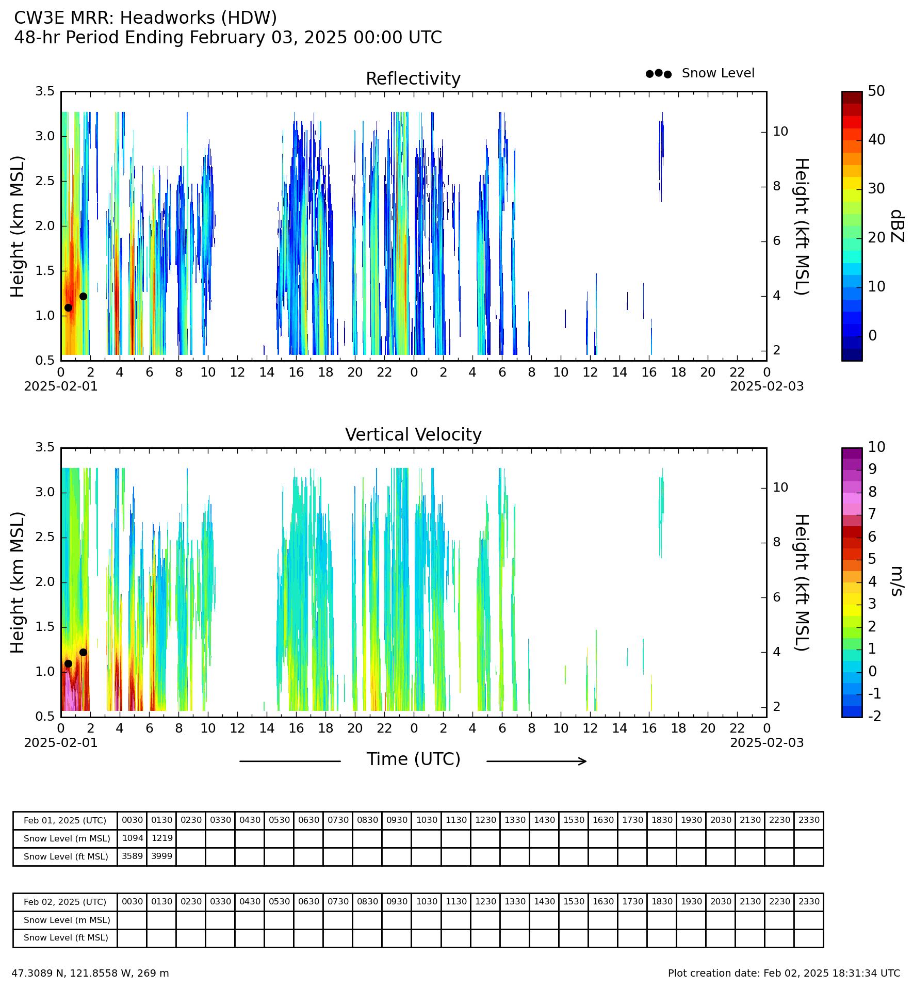Click the 'm/s' colorbar unit label

[x=897, y=581]
